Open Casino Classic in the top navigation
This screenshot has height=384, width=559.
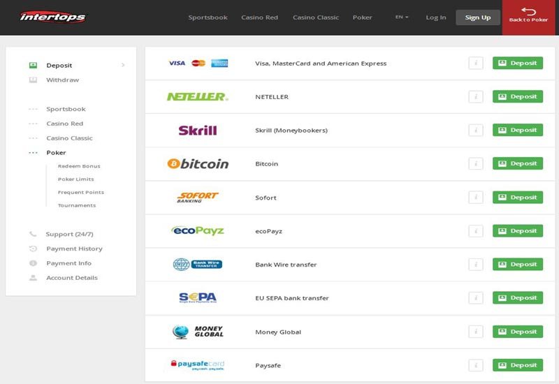pos(316,17)
